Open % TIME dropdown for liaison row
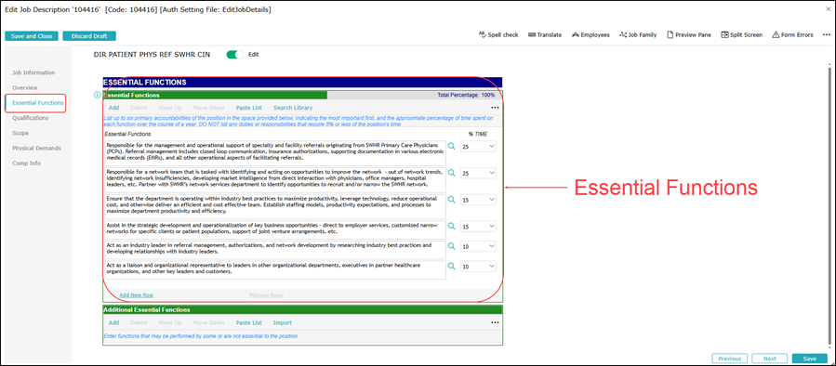 click(478, 266)
